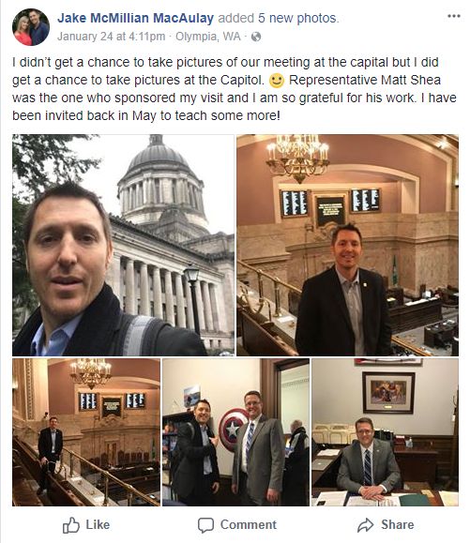The image size is (470, 543).
Task: Open the January 24 at 4:11pm timestamp
Action: point(112,37)
